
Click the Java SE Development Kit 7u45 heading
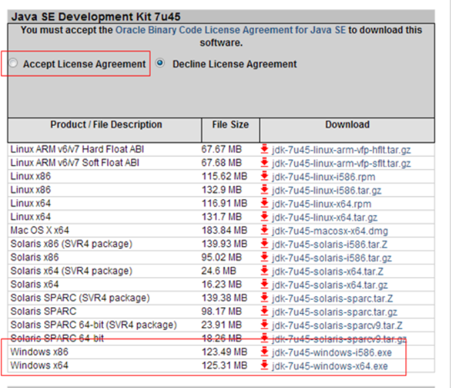tap(96, 17)
